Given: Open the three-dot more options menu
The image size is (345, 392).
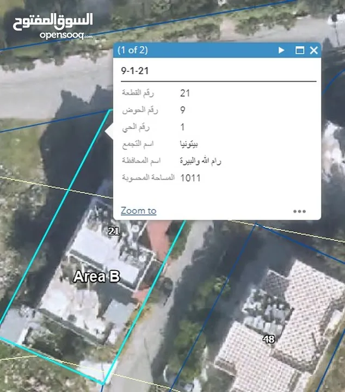Looking at the screenshot, I should [299, 211].
